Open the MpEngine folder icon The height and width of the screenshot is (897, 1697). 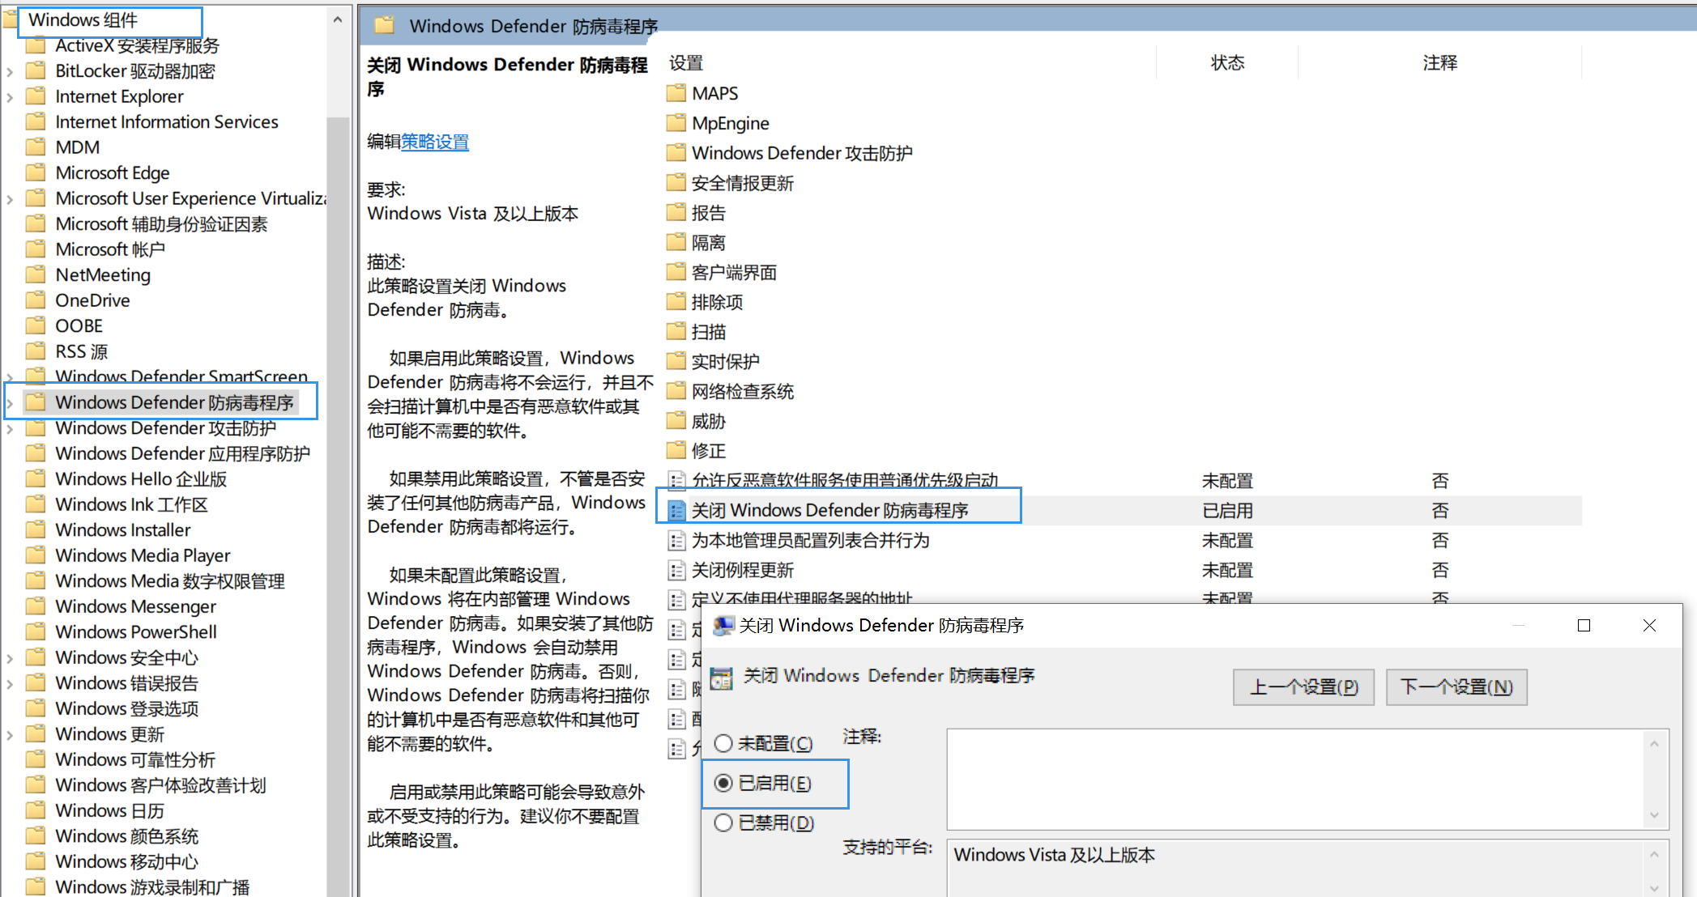(x=676, y=123)
